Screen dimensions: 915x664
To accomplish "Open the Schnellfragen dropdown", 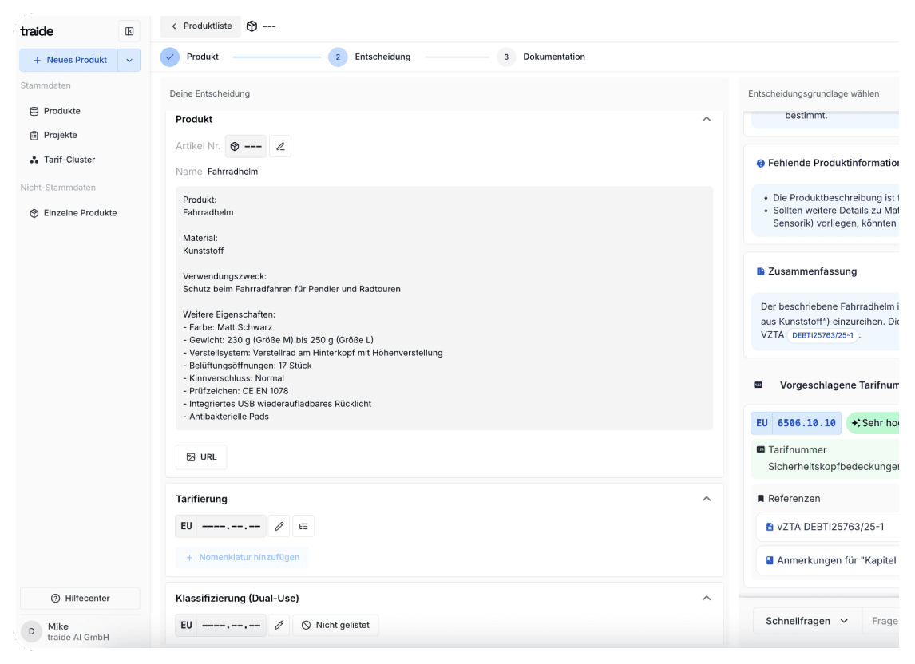I will click(806, 619).
